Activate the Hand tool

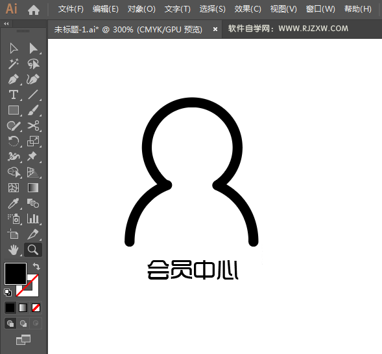point(14,250)
